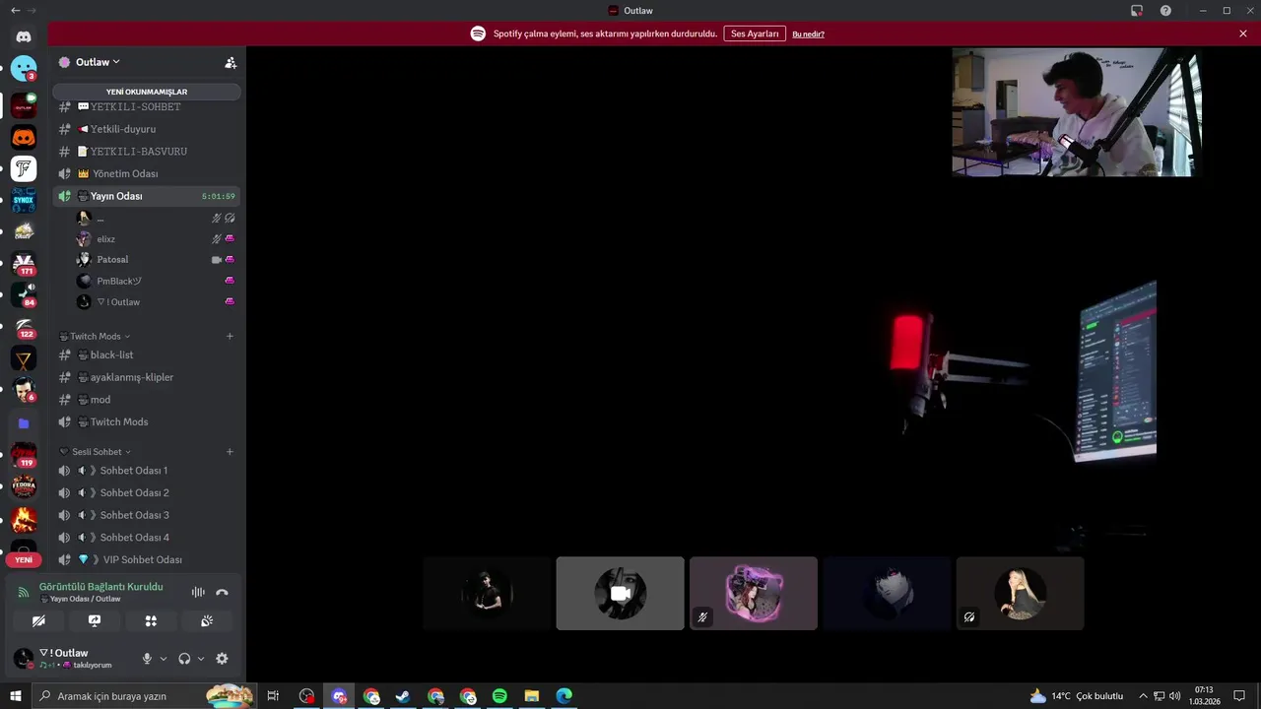Screen dimensions: 1261x709
Task: Open the white F logo server
Action: coord(24,168)
